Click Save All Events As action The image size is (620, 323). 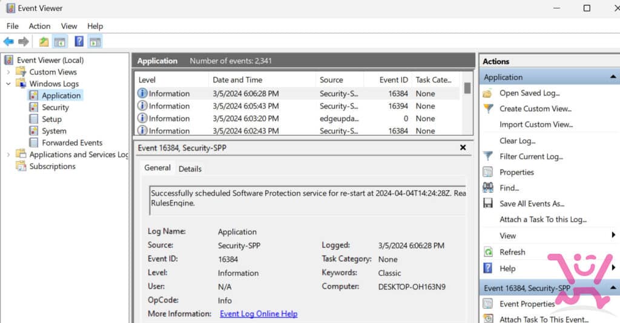tap(532, 204)
